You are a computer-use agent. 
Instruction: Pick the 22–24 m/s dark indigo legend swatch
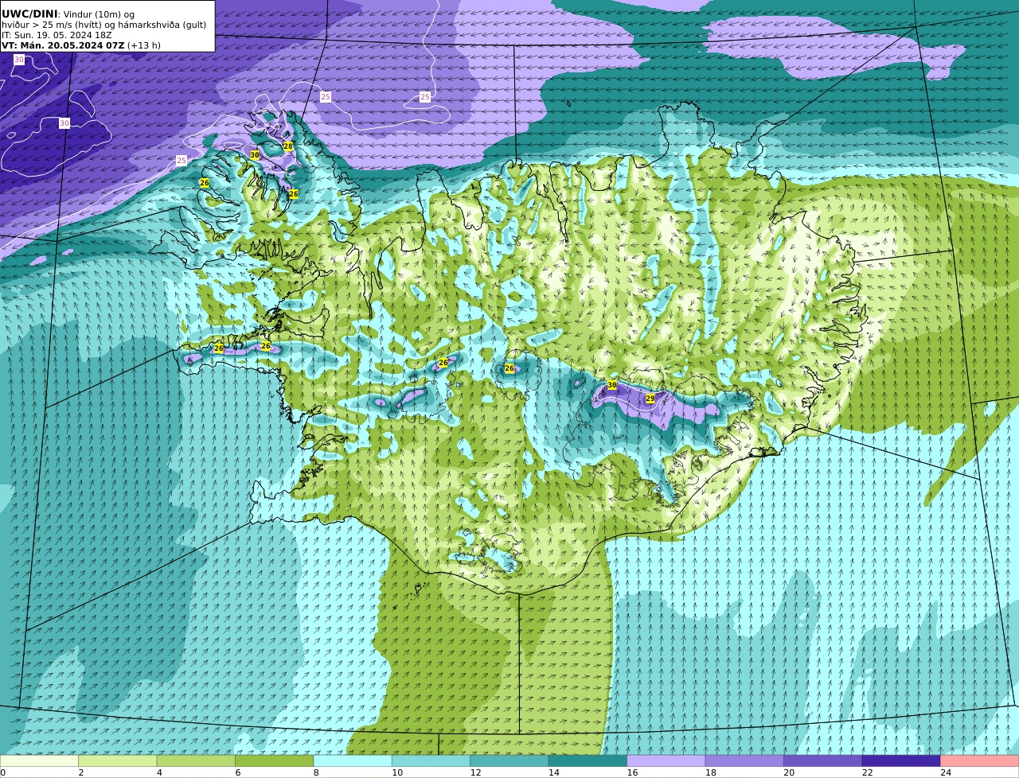click(901, 761)
